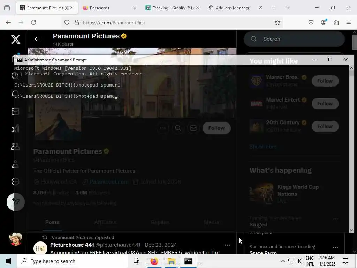Open Task View on taskbar

[x=136, y=261]
